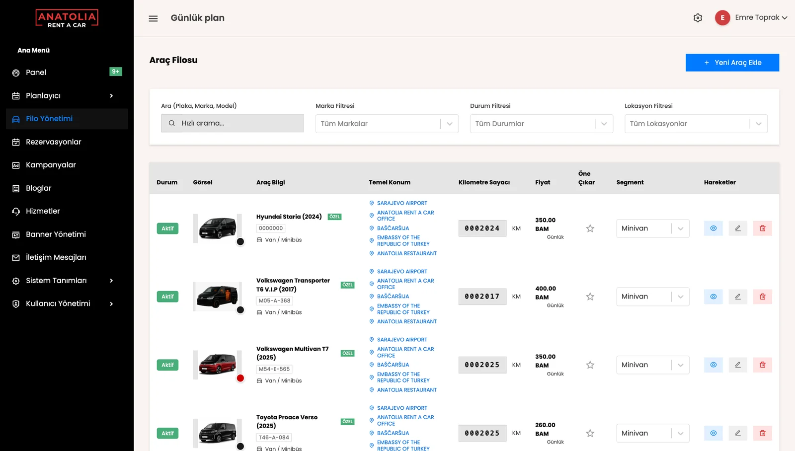Edit the Volkswagen Transporter T6 entry

pyautogui.click(x=738, y=297)
